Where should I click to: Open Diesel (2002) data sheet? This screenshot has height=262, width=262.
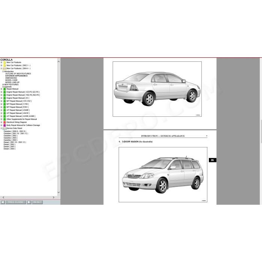(x=9, y=144)
